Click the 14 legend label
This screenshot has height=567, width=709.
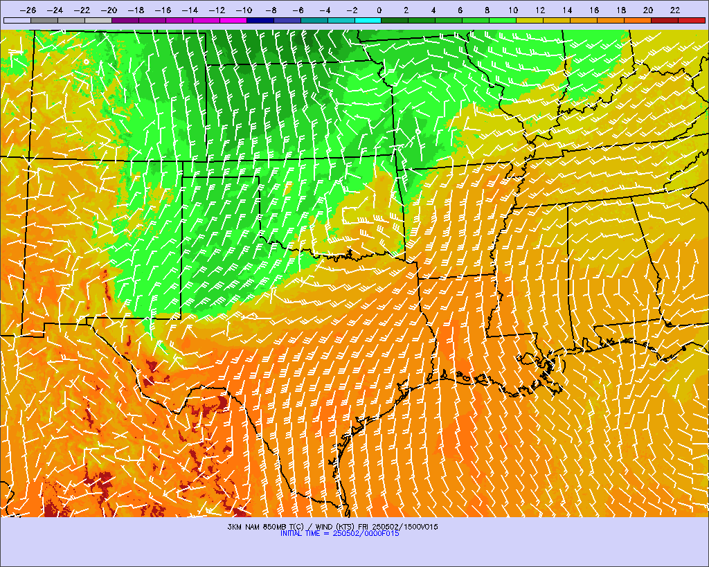(567, 10)
